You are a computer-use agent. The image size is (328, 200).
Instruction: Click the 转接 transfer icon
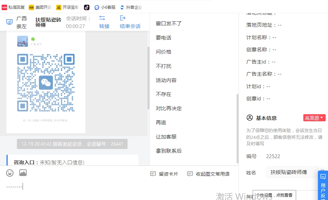click(x=102, y=18)
